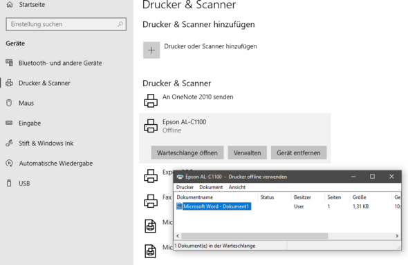Minimize the Epson AL-C1100 queue window
This screenshot has height=265, width=408.
353,177
